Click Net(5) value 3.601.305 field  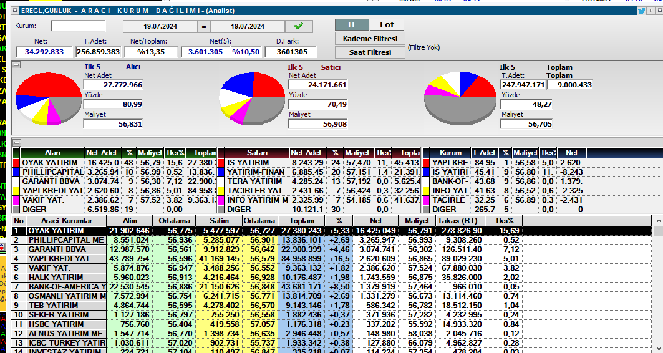(x=205, y=52)
